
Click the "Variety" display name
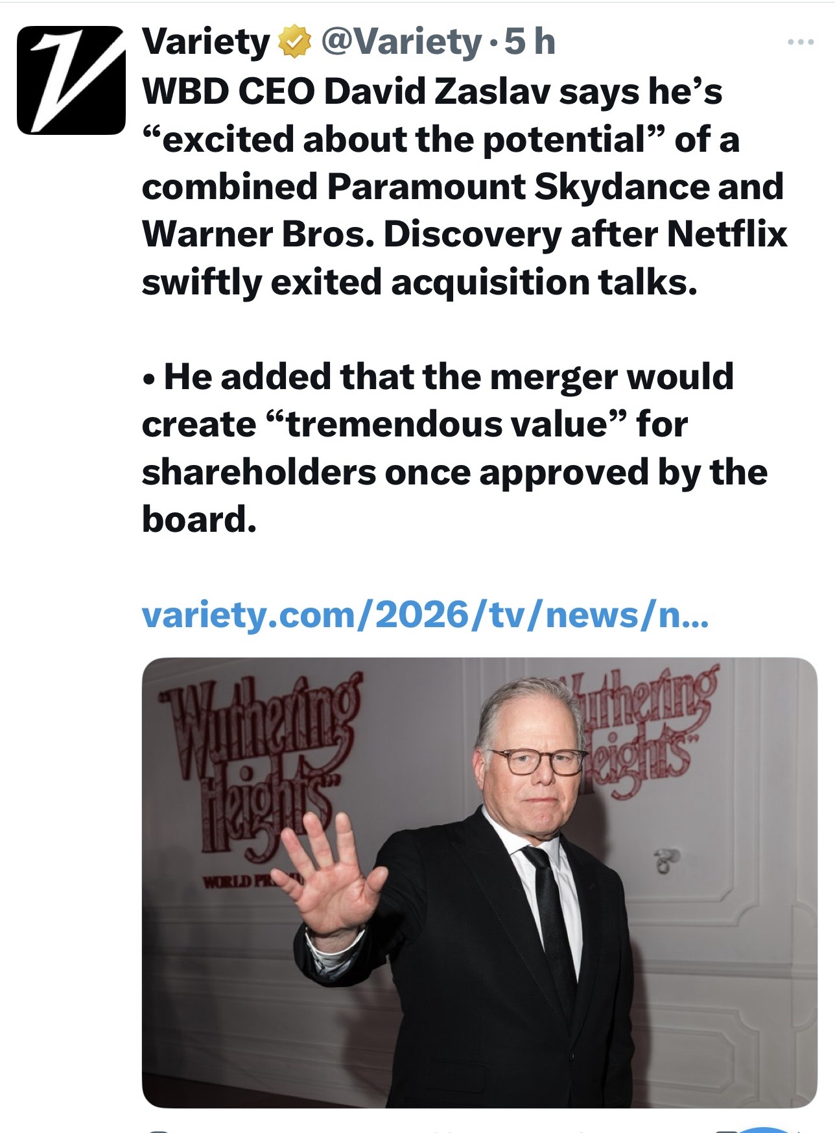pos(205,43)
